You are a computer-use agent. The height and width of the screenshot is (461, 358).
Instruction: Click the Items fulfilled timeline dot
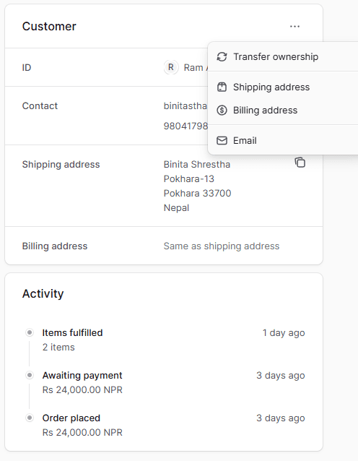[x=30, y=332]
